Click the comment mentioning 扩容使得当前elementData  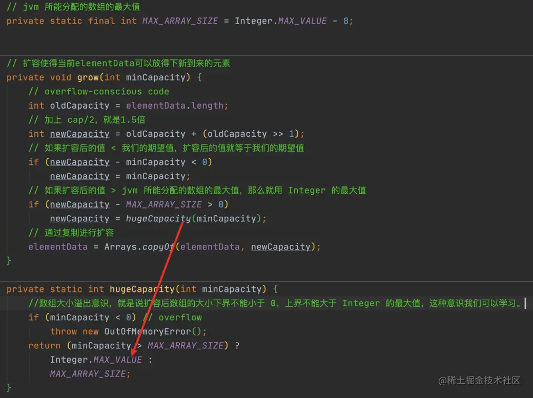pos(118,63)
